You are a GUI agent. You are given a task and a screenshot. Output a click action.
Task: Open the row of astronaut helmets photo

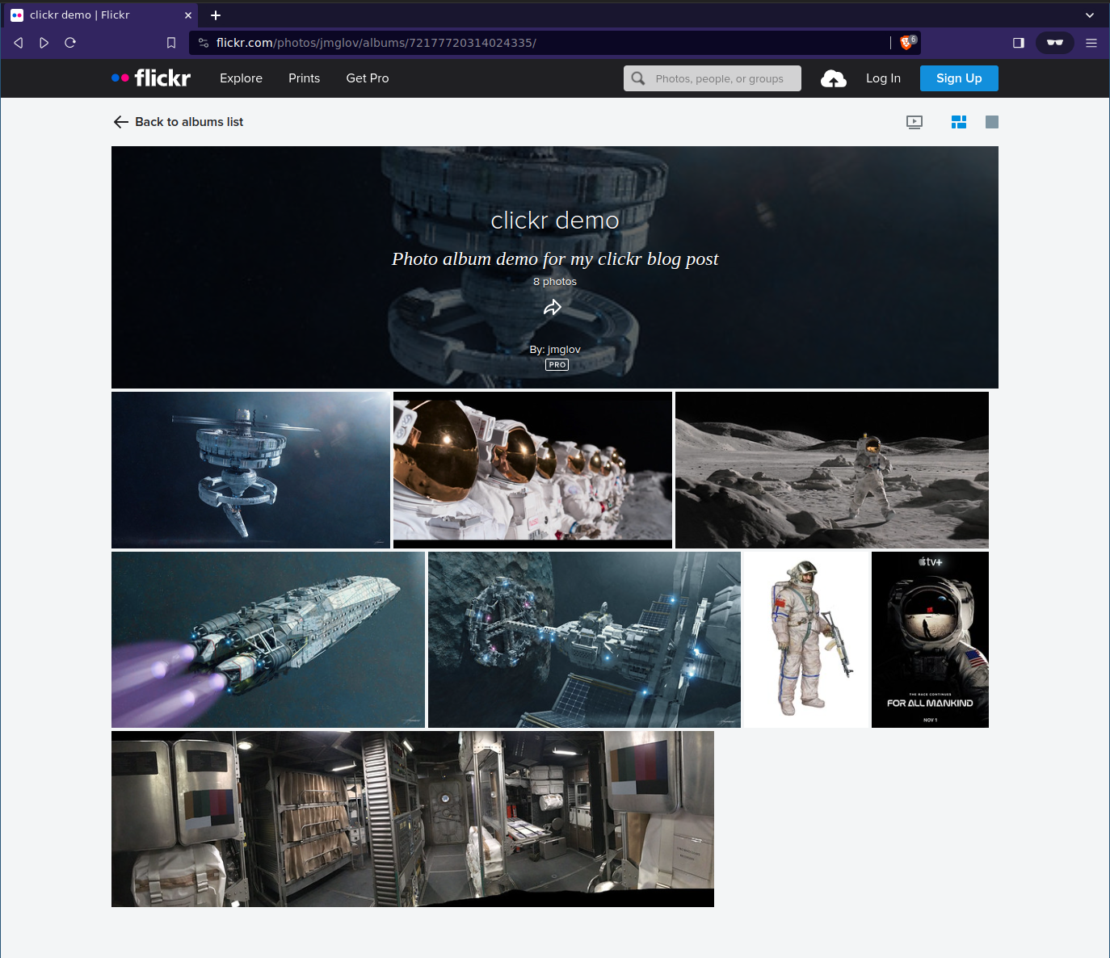coord(532,470)
